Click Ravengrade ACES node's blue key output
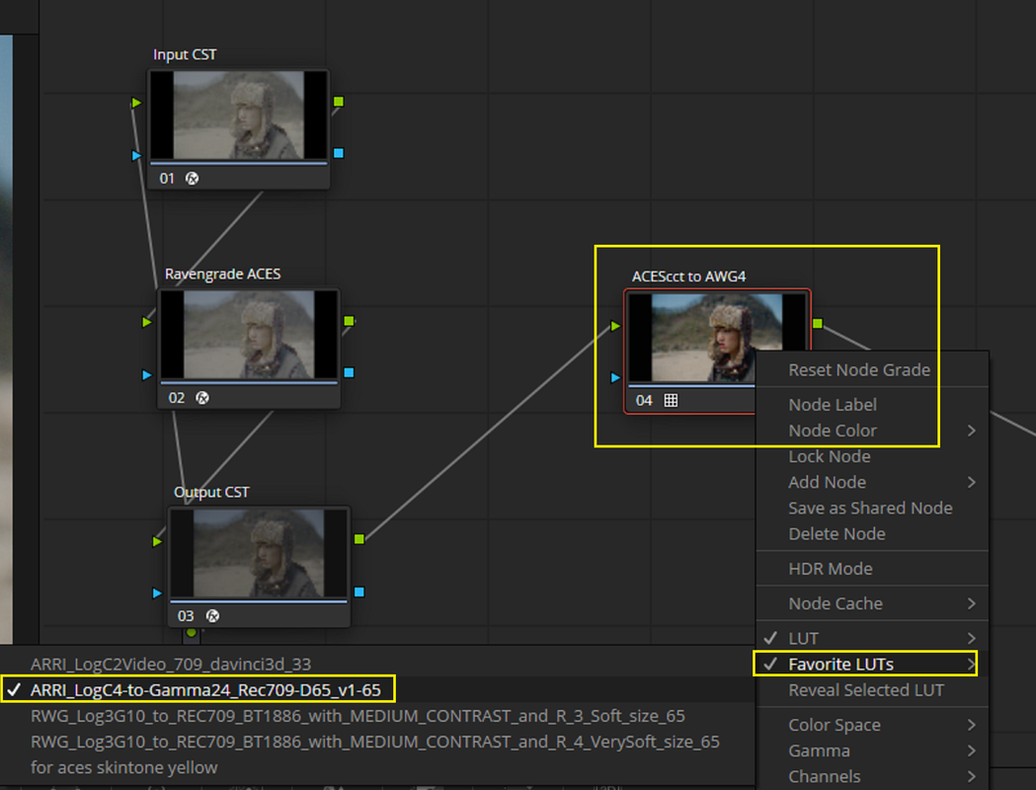Image resolution: width=1036 pixels, height=790 pixels. tap(349, 372)
